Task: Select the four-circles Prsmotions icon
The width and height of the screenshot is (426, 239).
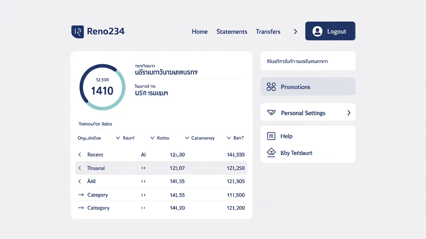Action: (x=271, y=86)
